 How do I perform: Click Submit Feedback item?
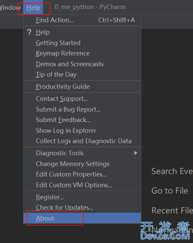pos(82,120)
